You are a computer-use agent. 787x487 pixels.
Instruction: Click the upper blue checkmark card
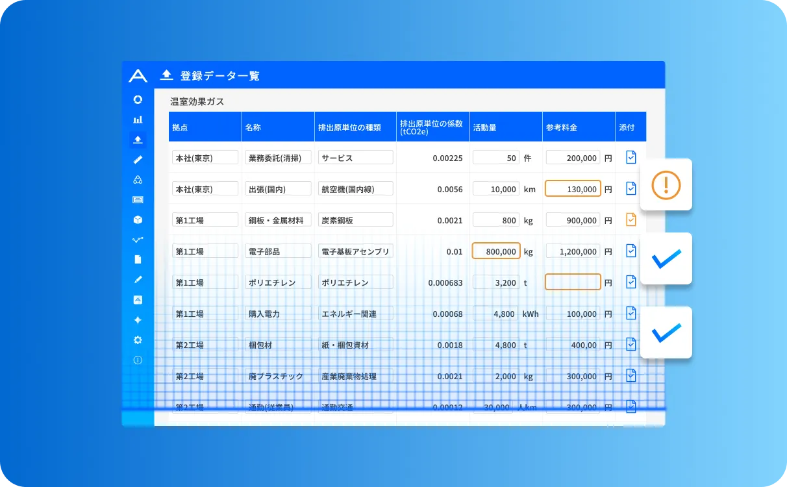pyautogui.click(x=666, y=258)
